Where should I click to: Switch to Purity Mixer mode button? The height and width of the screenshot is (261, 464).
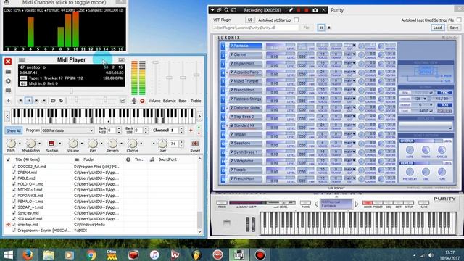368,203
